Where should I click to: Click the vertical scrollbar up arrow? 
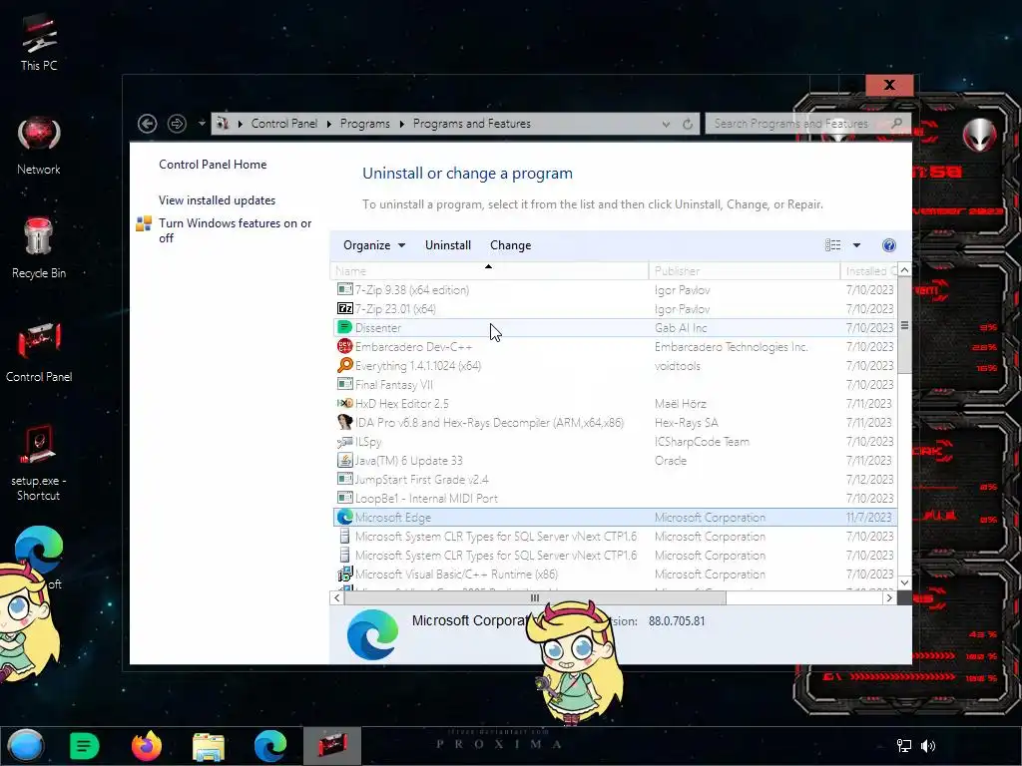coord(904,269)
